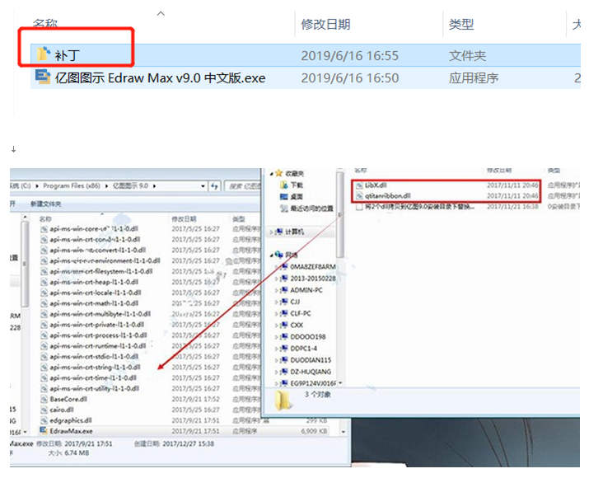
Task: Click the file list scroll down arrow
Action: tap(343, 432)
